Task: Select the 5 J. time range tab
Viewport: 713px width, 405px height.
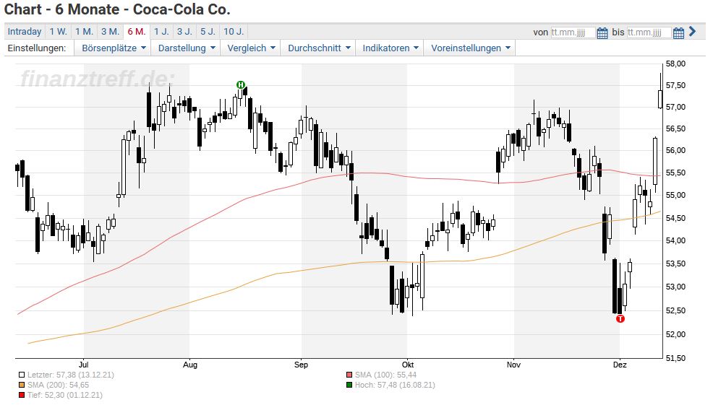Action: 208,31
